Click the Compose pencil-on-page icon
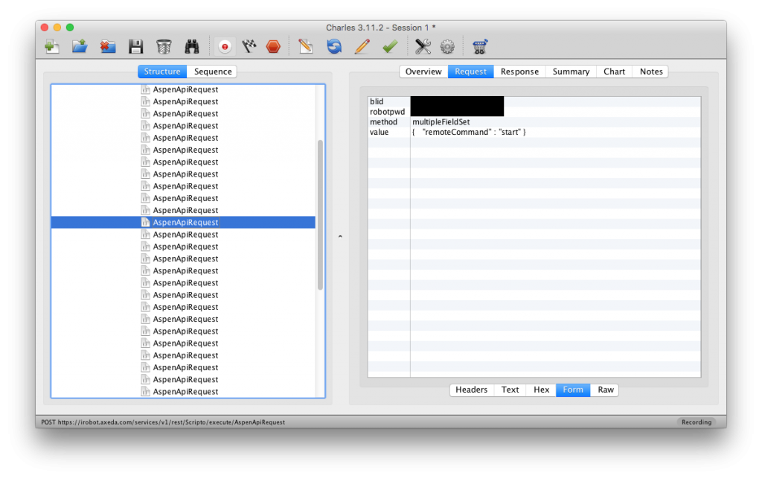This screenshot has width=762, height=479. click(x=306, y=47)
